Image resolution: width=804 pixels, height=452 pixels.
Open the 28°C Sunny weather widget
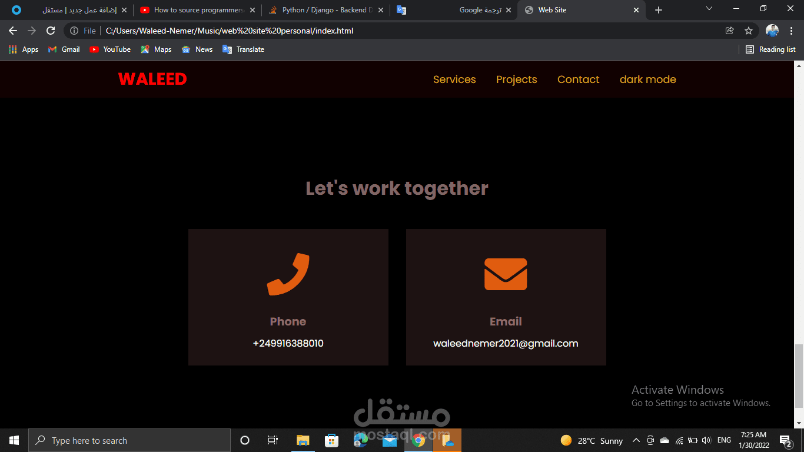click(592, 440)
